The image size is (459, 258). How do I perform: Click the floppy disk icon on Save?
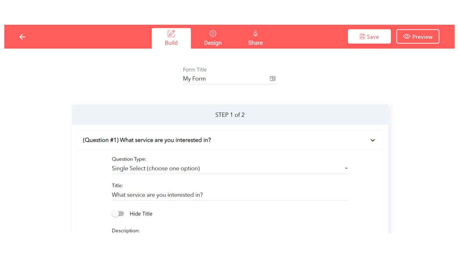coord(362,37)
